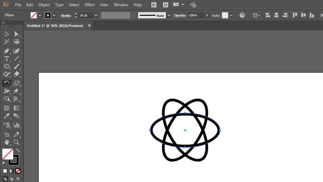Select the Direct Selection tool

[16, 34]
